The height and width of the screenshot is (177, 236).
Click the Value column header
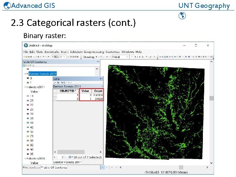[x=85, y=91]
